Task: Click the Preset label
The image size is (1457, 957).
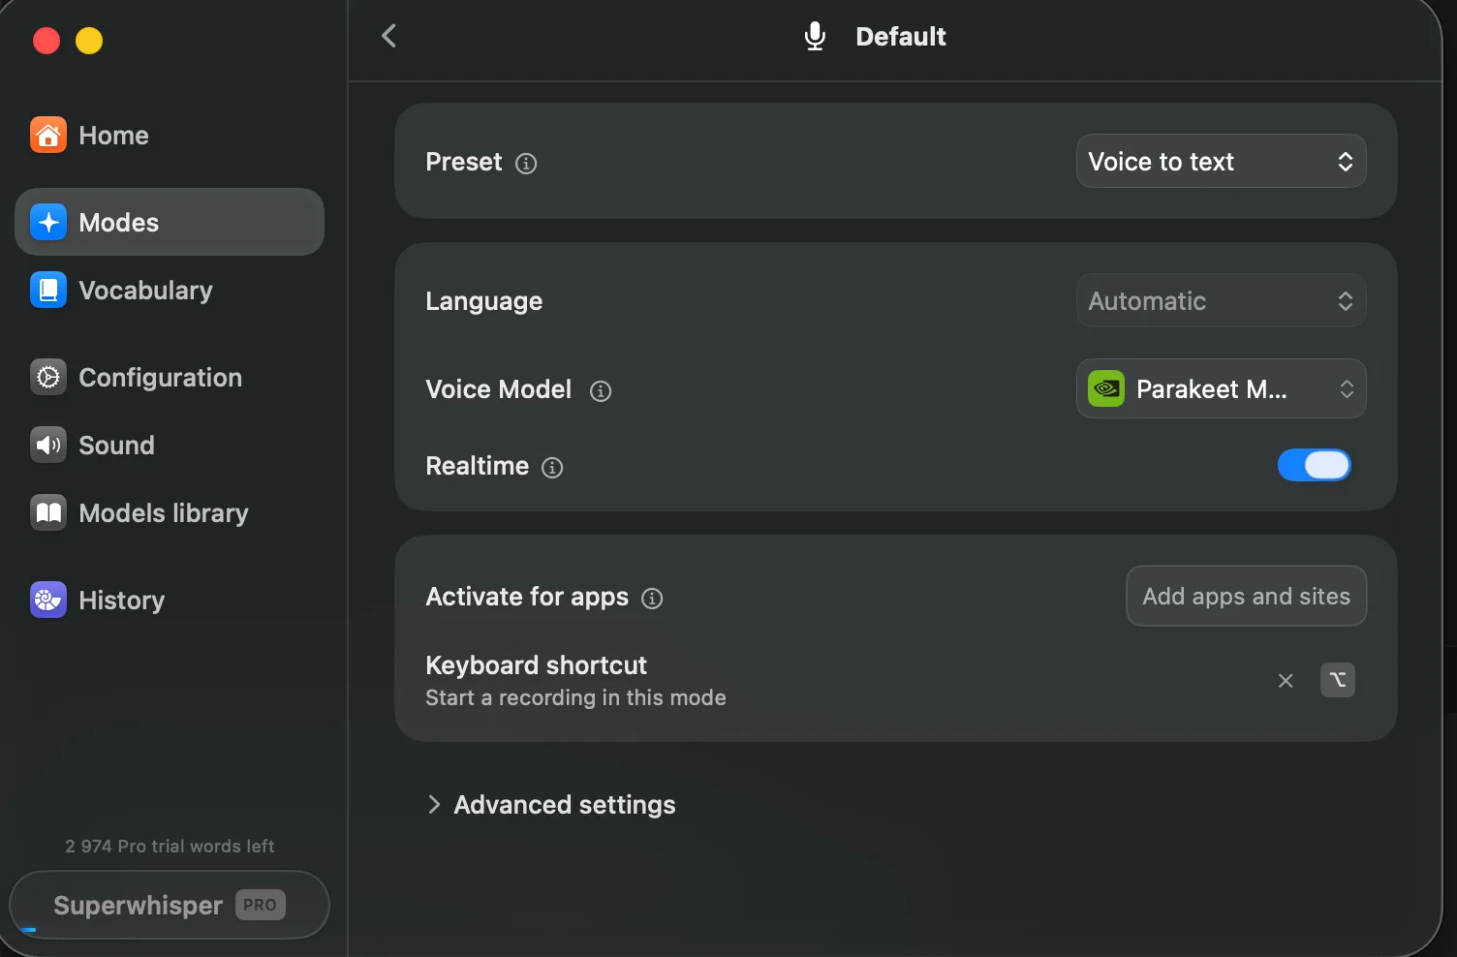Action: pos(464,162)
